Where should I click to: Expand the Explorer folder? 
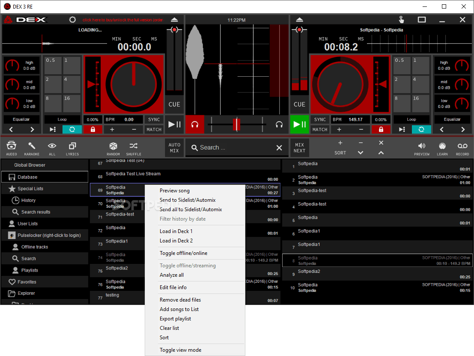click(26, 293)
